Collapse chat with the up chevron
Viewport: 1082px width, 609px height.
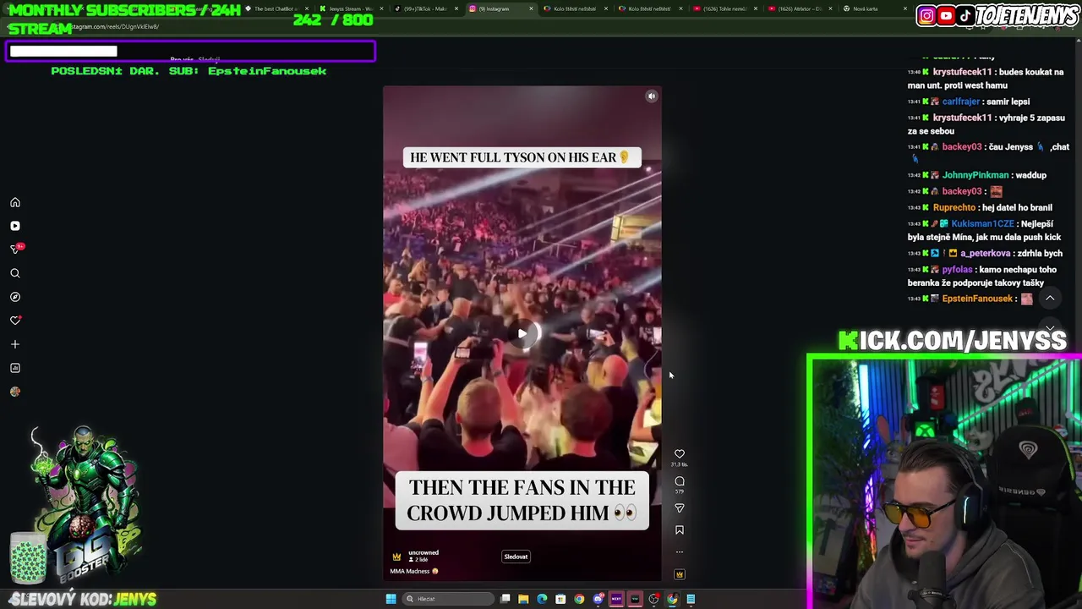click(x=1050, y=299)
